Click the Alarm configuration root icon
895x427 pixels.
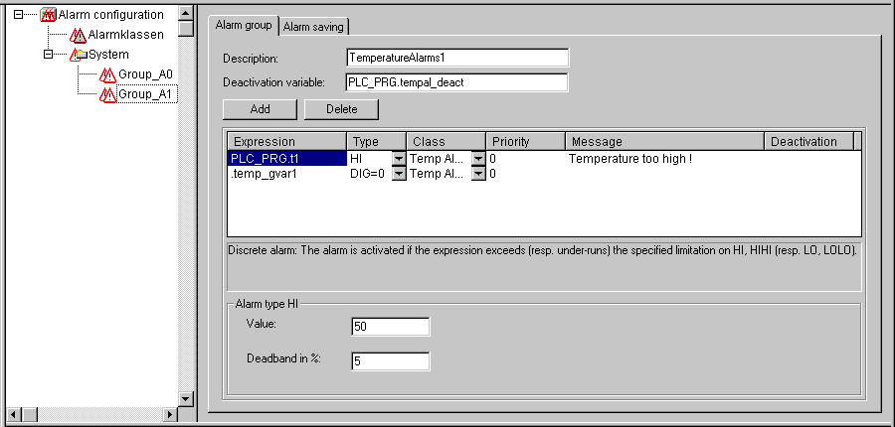click(x=49, y=15)
